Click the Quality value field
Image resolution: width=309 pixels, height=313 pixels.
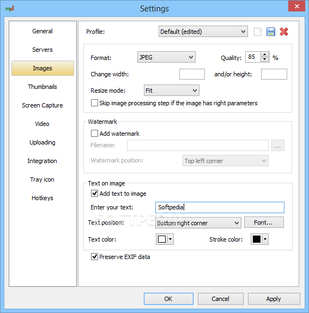click(253, 57)
